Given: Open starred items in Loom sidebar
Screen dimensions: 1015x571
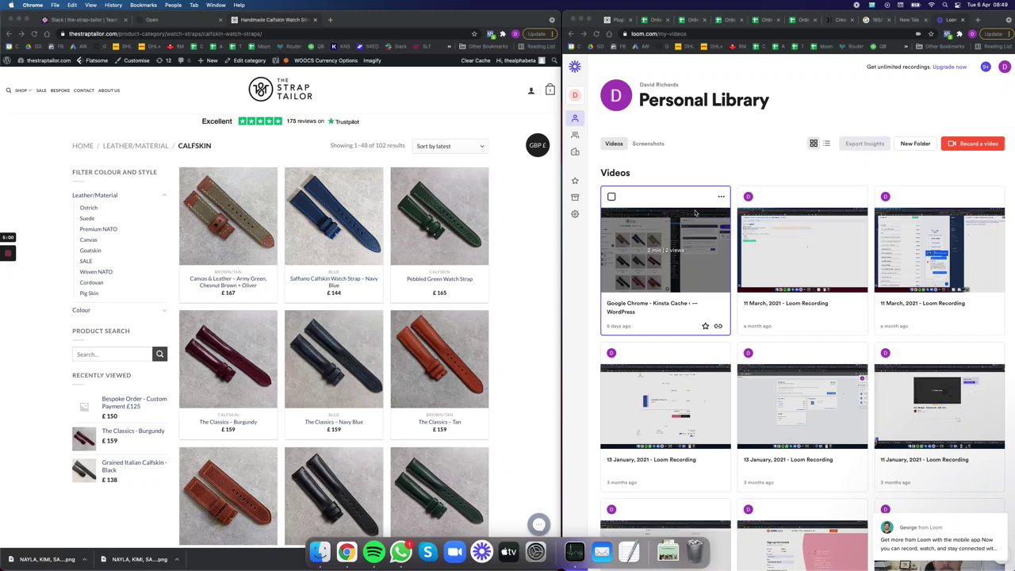Looking at the screenshot, I should point(575,181).
